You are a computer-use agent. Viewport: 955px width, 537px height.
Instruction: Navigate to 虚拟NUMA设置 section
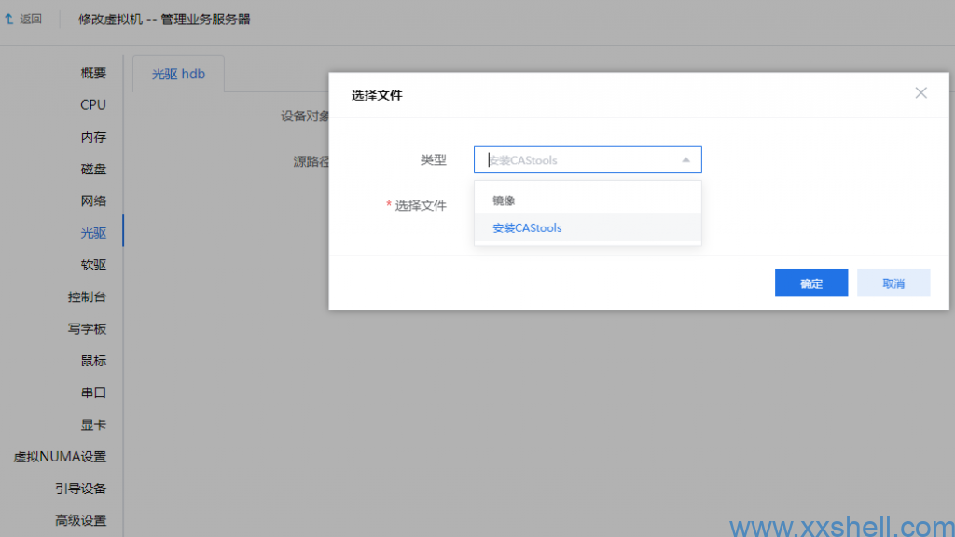click(x=60, y=457)
